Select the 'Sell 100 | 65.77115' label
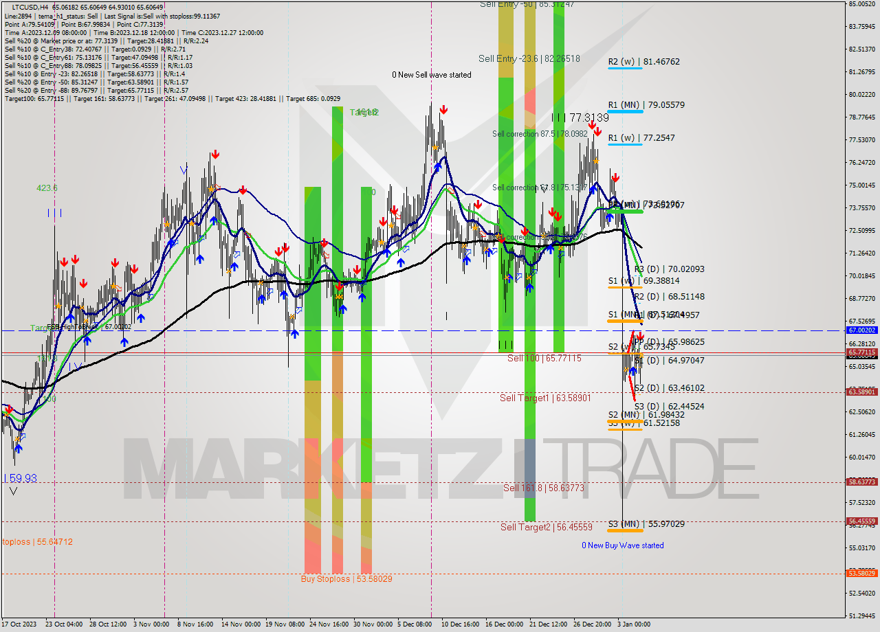The width and height of the screenshot is (880, 632). pos(544,359)
